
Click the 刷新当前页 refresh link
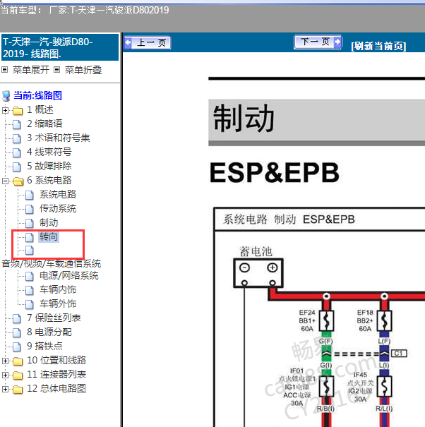[378, 46]
